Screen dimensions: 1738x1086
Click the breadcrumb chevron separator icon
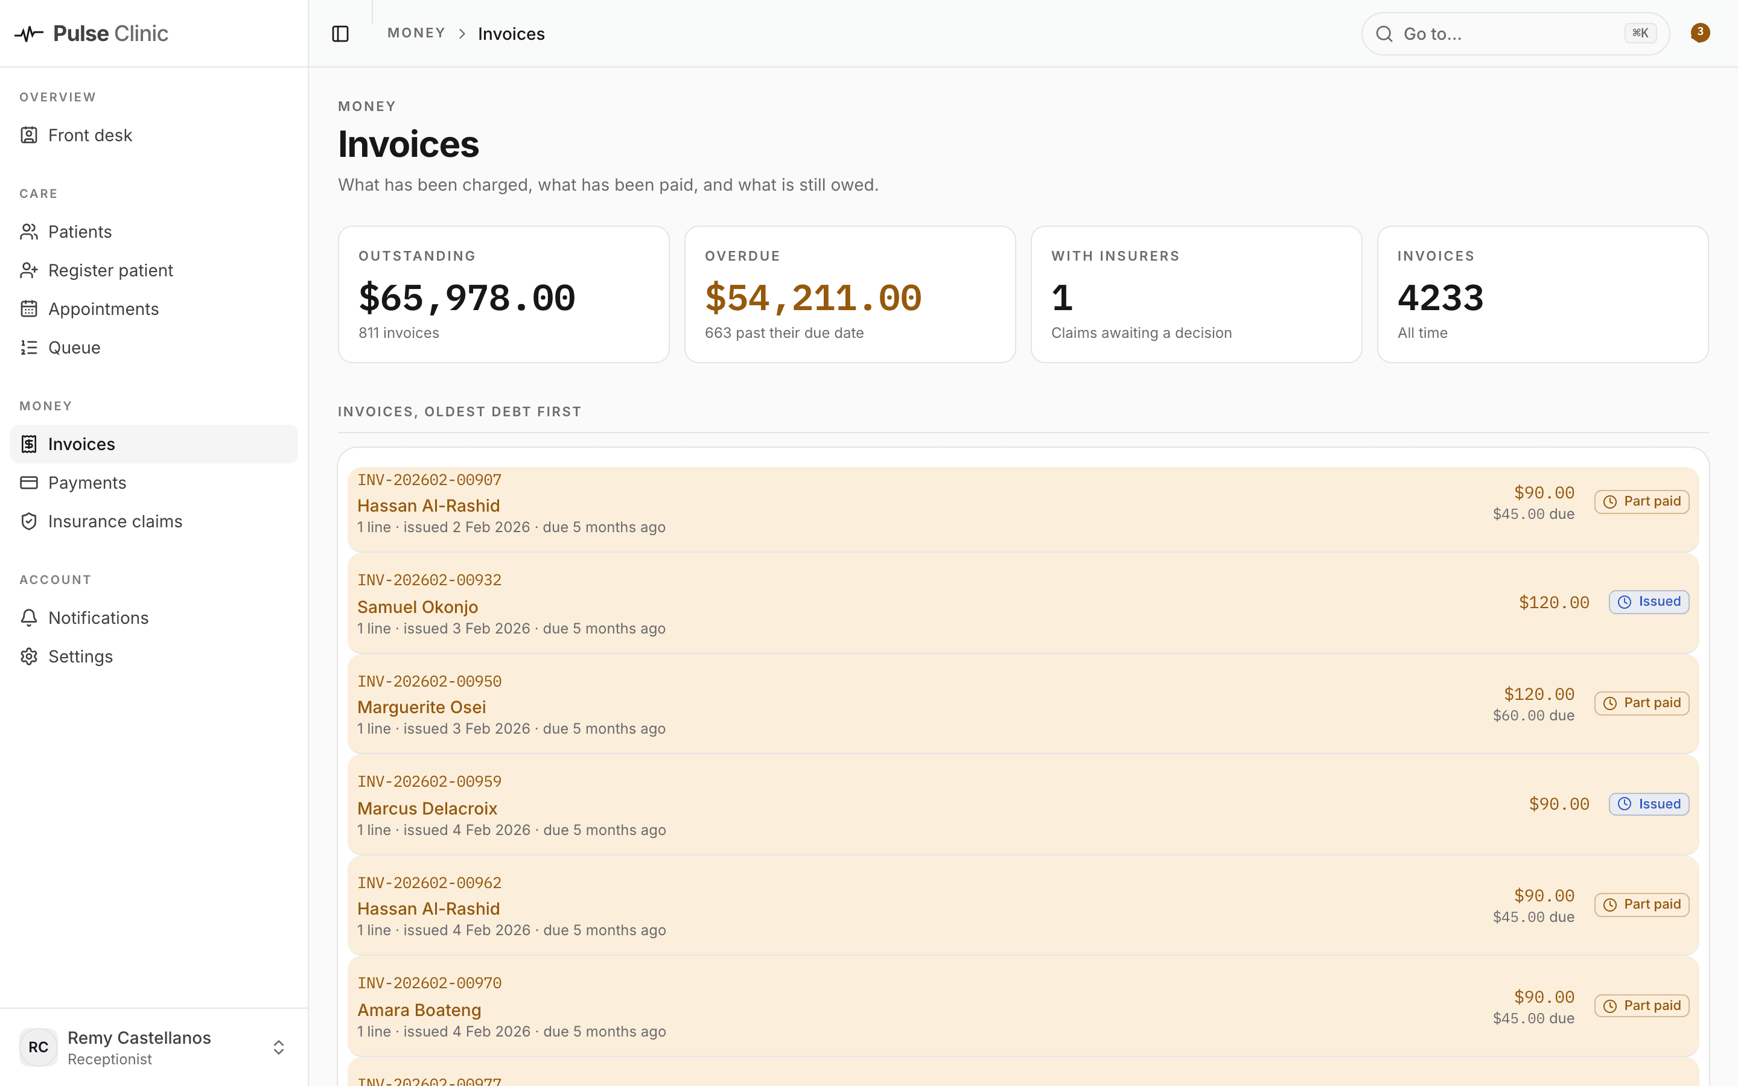(x=462, y=34)
